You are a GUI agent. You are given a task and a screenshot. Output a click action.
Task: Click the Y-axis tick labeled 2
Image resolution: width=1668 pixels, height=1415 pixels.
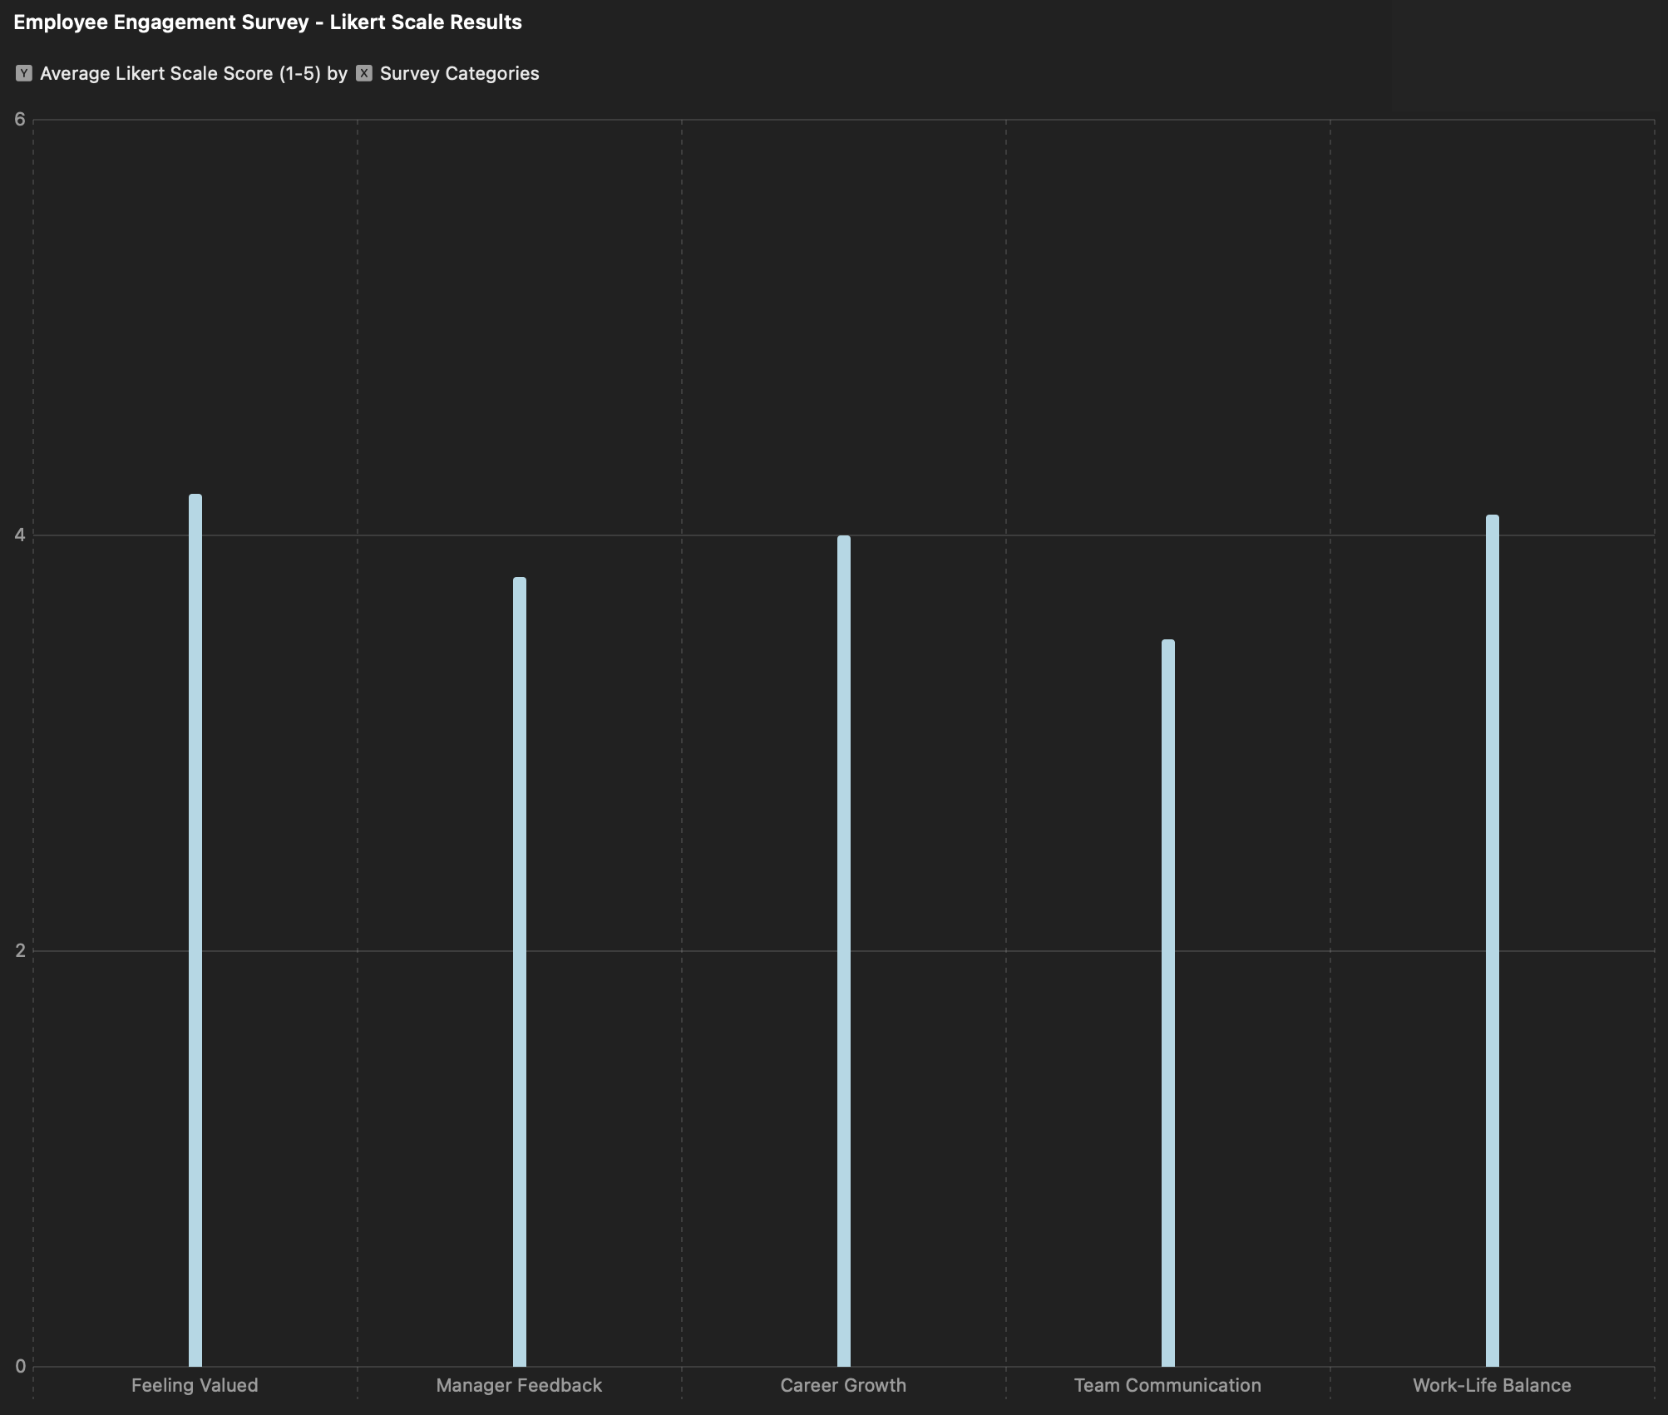coord(19,949)
